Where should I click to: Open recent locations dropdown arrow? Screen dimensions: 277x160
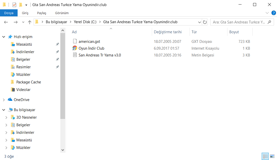point(23,22)
